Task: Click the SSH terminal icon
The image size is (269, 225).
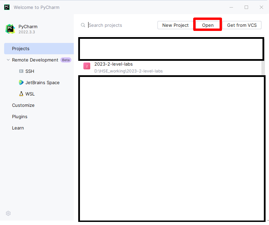Action: click(21, 71)
